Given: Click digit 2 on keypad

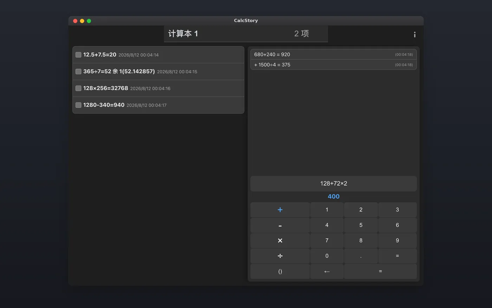Looking at the screenshot, I should (361, 210).
